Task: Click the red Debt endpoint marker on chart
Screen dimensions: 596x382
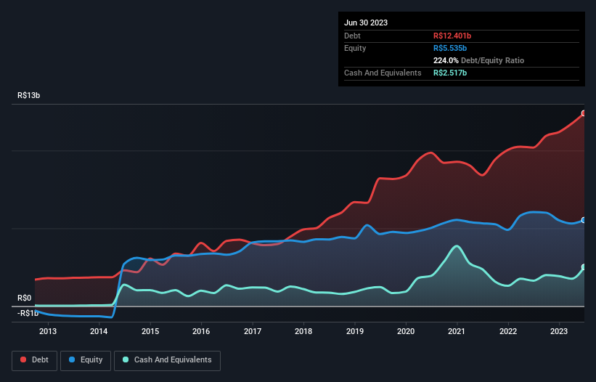Action: pos(583,113)
